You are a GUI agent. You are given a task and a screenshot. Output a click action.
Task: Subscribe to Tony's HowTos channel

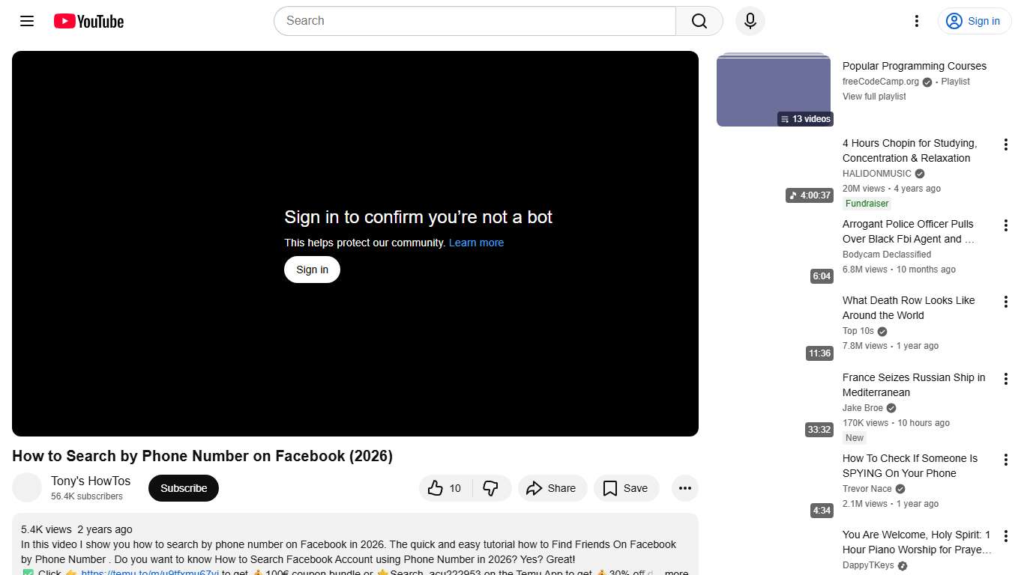(x=183, y=487)
